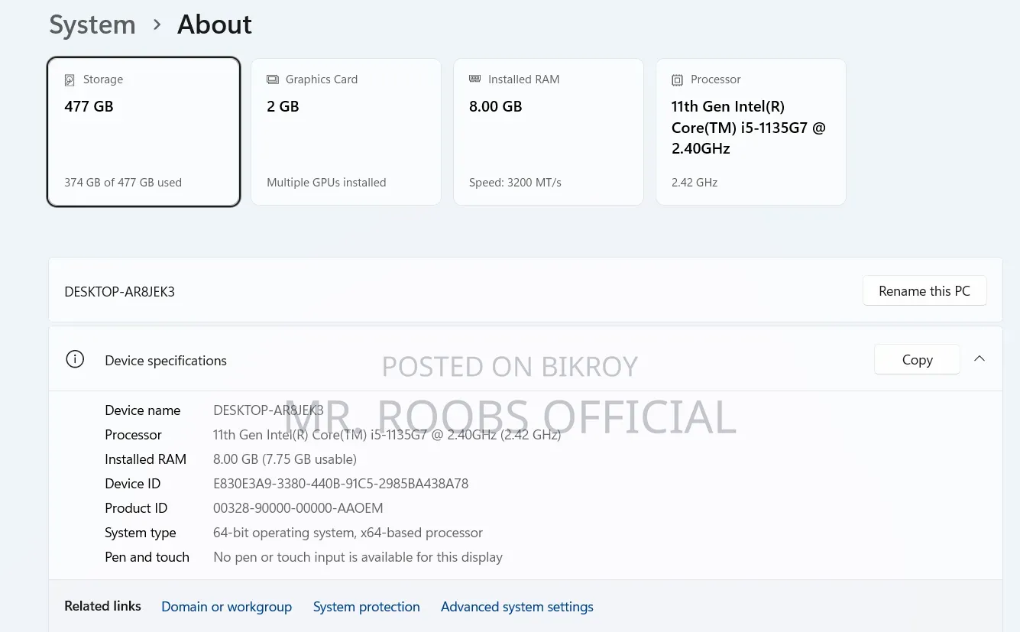Image resolution: width=1020 pixels, height=632 pixels.
Task: Select the 8.00 GB (7.75 GB usable) value
Action: point(285,459)
